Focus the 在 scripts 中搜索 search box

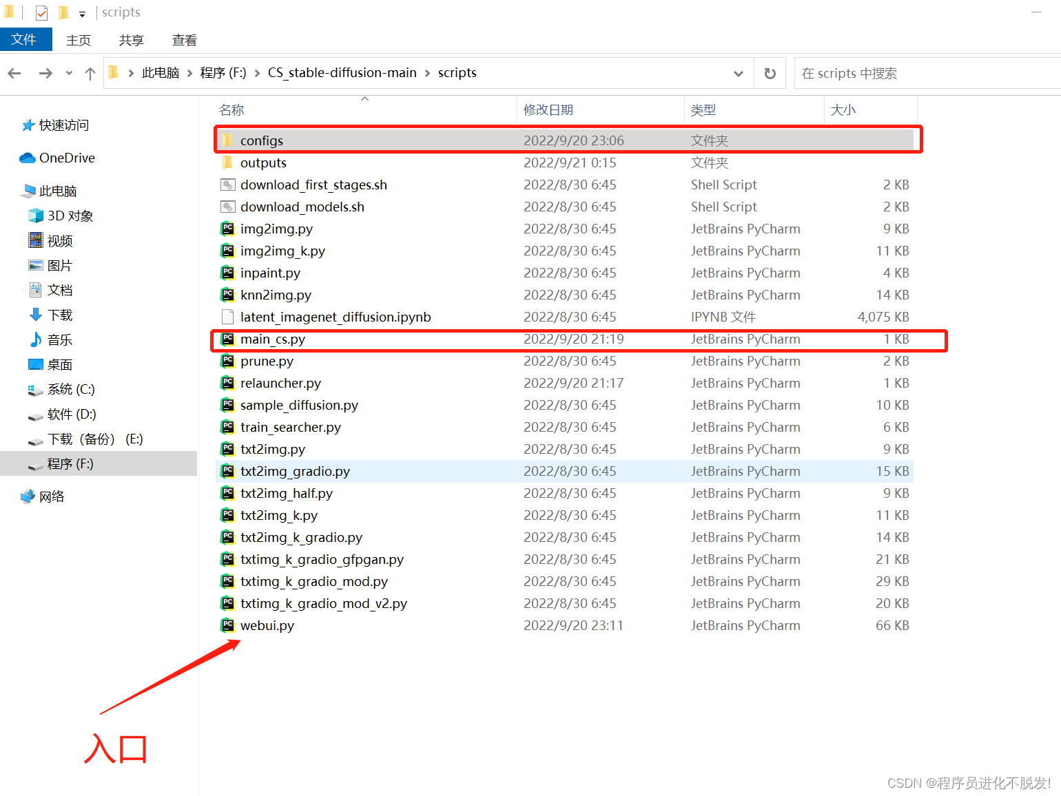point(927,74)
